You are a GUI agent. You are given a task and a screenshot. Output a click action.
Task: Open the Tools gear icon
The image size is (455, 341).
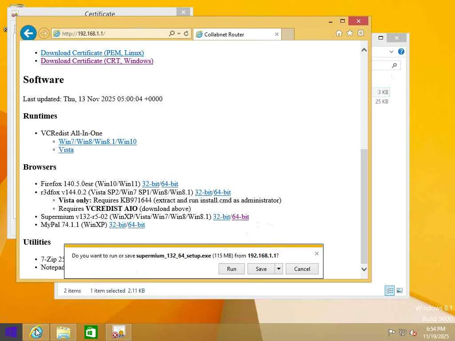pos(361,33)
